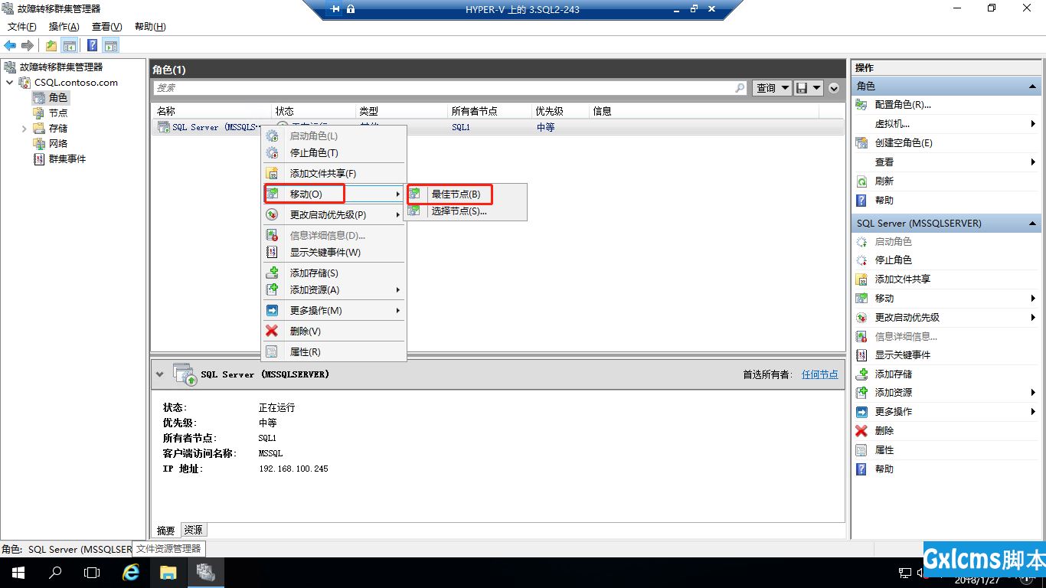Choose 添加文件共享(F) in context menu

[x=334, y=173]
